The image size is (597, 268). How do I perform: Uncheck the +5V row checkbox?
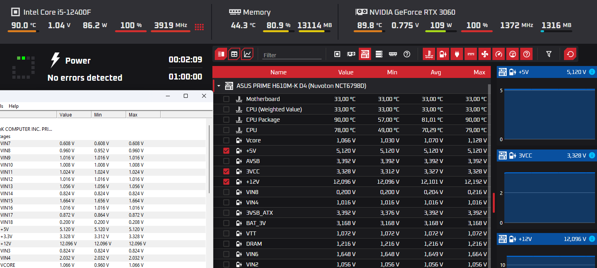pyautogui.click(x=226, y=151)
